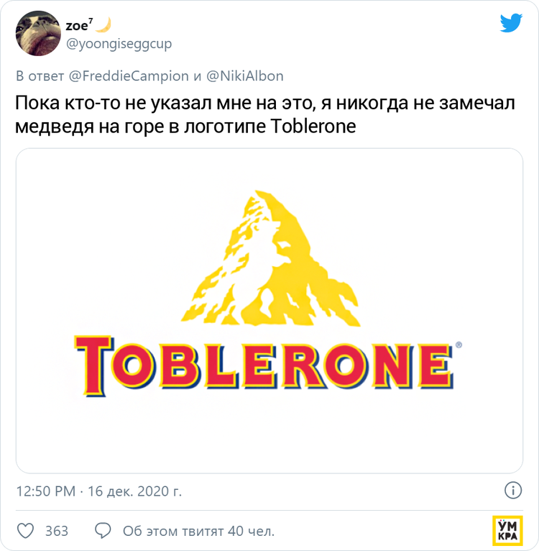Visit the @yoongiseggcup handle

coord(119,44)
